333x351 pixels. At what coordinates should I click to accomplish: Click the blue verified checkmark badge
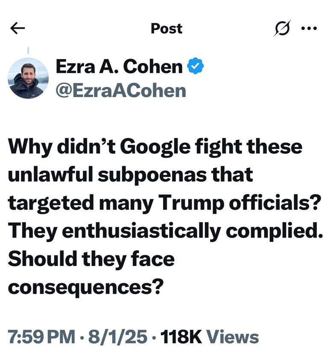196,67
